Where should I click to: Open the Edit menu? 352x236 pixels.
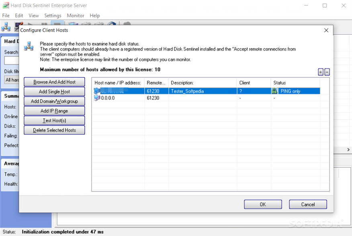click(19, 16)
